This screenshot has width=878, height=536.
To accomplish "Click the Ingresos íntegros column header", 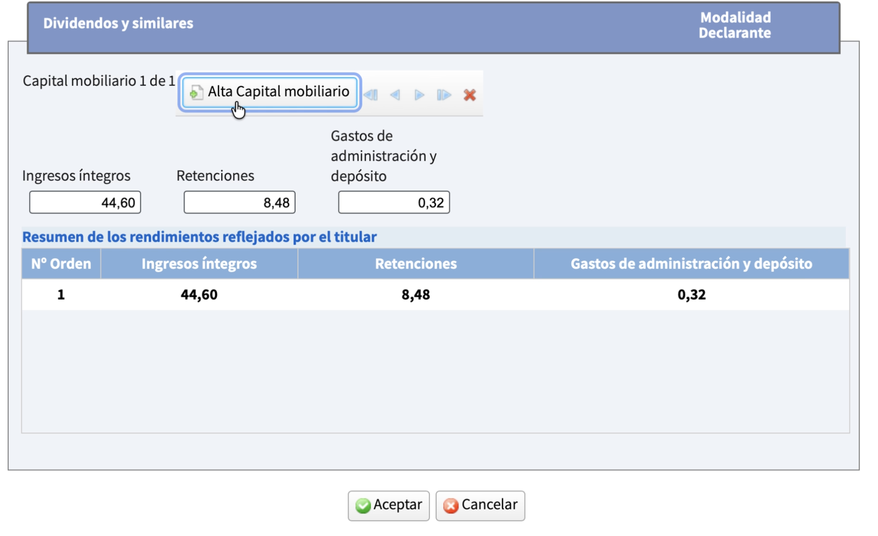I will click(x=198, y=263).
